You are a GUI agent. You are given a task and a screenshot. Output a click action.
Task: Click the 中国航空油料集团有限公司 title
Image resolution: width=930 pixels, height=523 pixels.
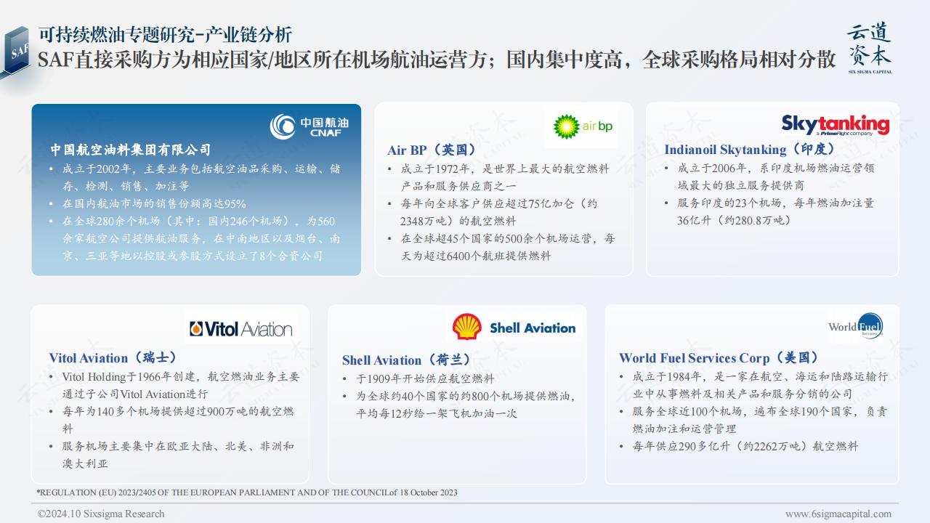[x=131, y=150]
